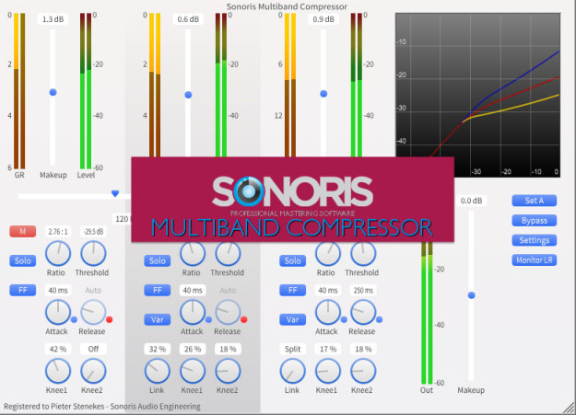This screenshot has width=576, height=415.
Task: Click the output Makeup slider handle under 0.0 dB
Action: point(471,295)
